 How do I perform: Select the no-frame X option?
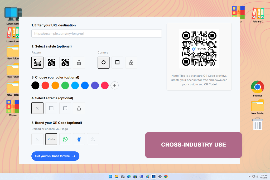(x=37, y=108)
